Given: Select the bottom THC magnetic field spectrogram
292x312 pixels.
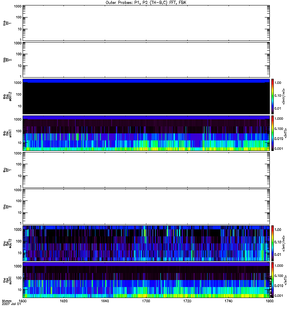Looking at the screenshot, I should pyautogui.click(x=146, y=280).
